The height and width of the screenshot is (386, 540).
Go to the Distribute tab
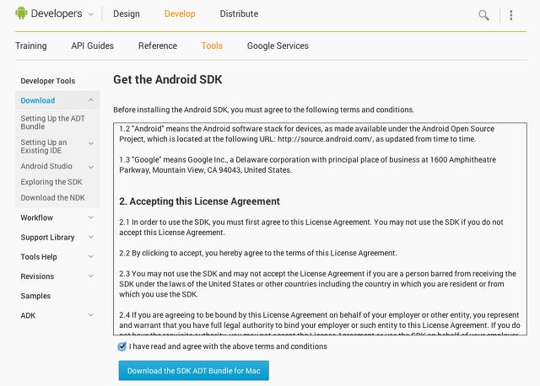239,13
